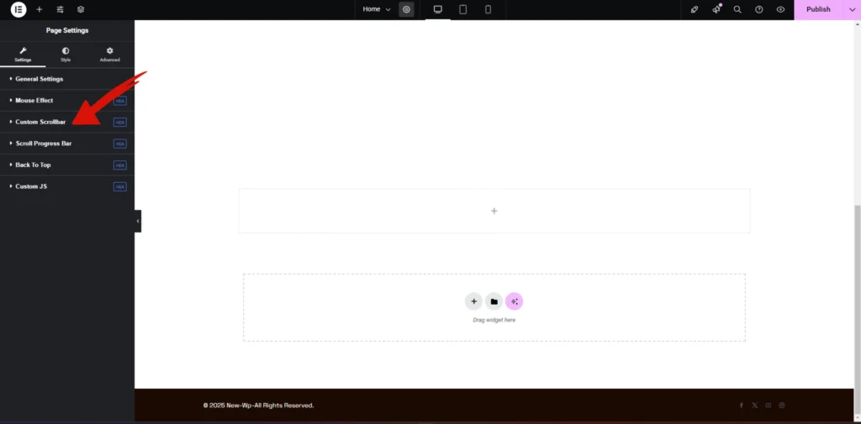Image resolution: width=861 pixels, height=424 pixels.
Task: Open site settings sliders icon
Action: 60,9
